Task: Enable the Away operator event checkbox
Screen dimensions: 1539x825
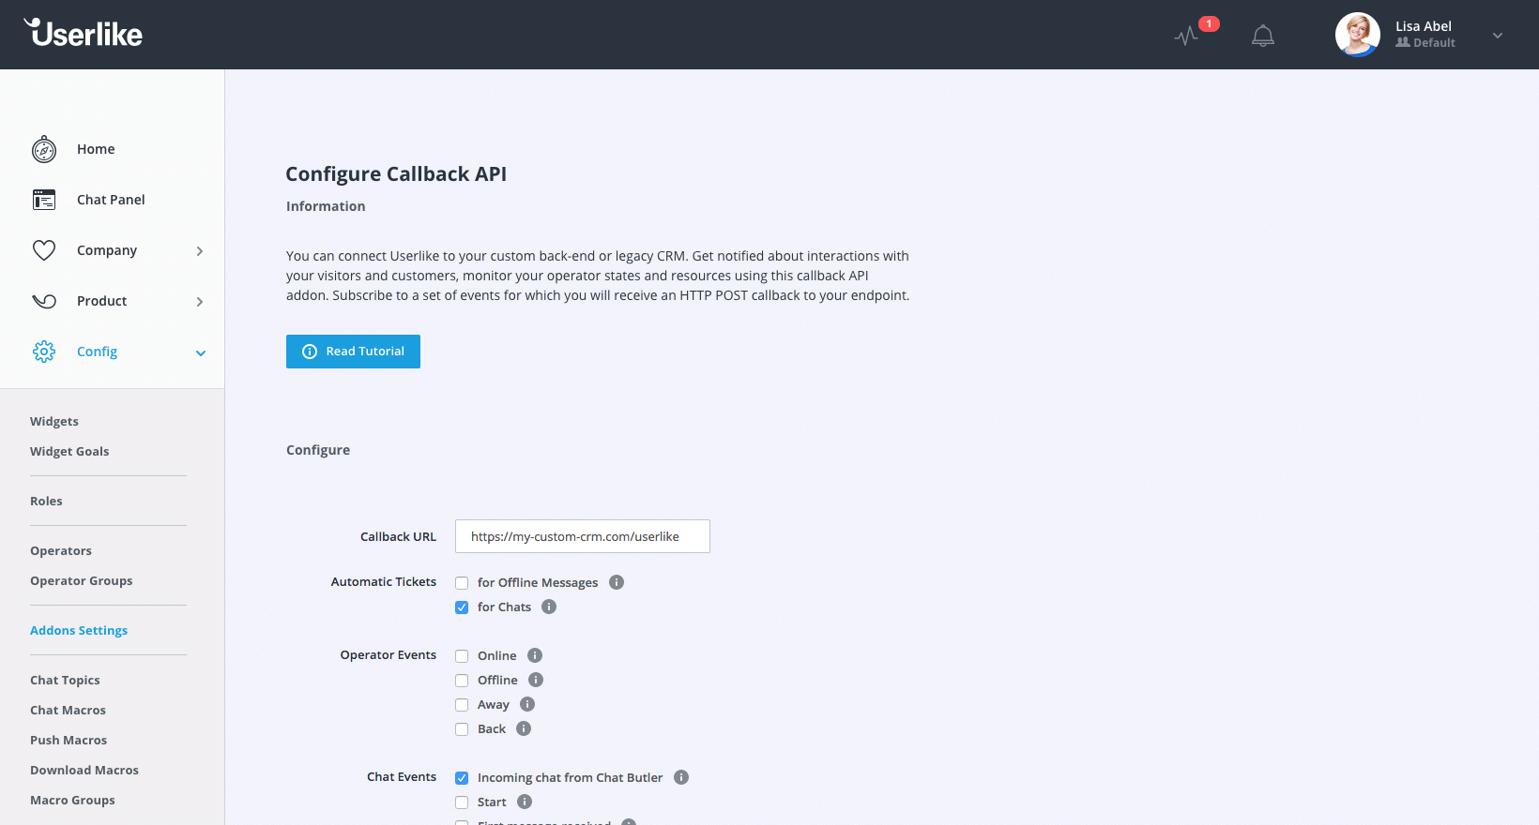Action: (x=462, y=705)
